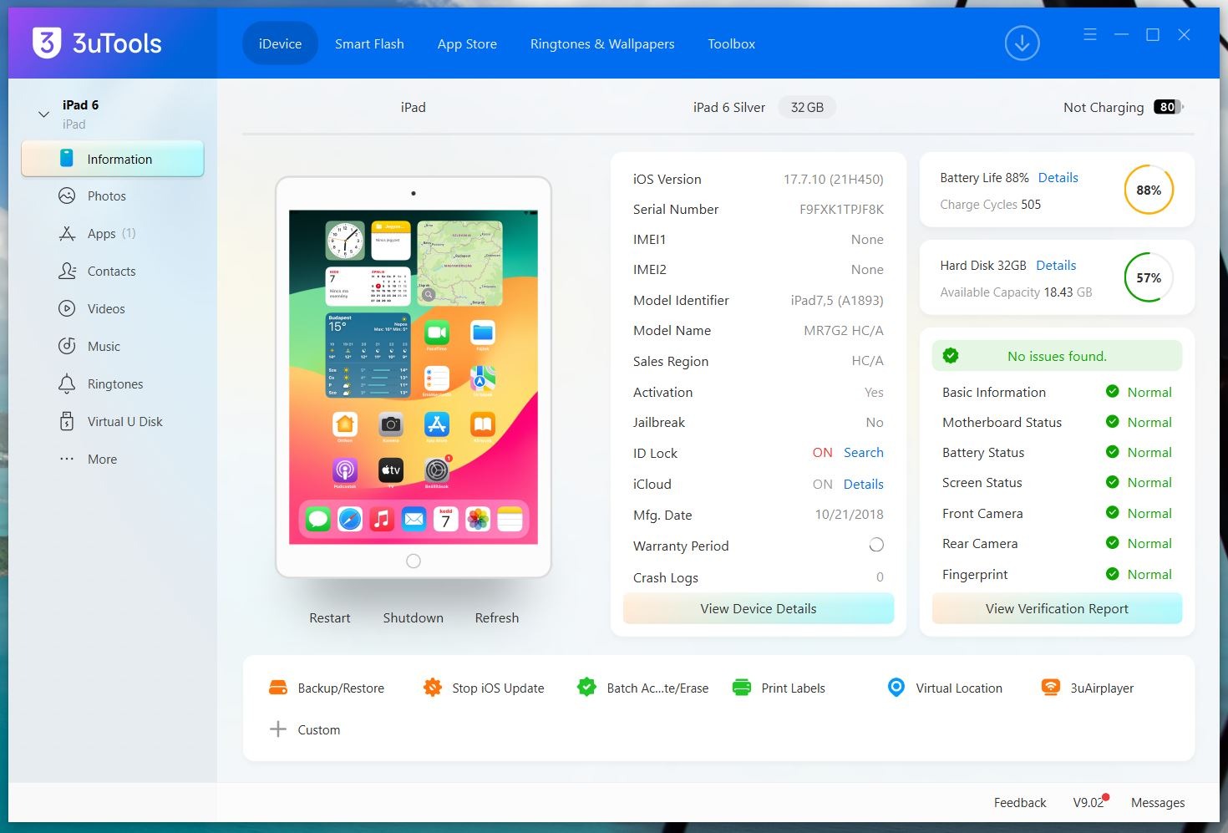Click the Basic Information Normal check icon
Image resolution: width=1228 pixels, height=833 pixels.
click(1113, 391)
